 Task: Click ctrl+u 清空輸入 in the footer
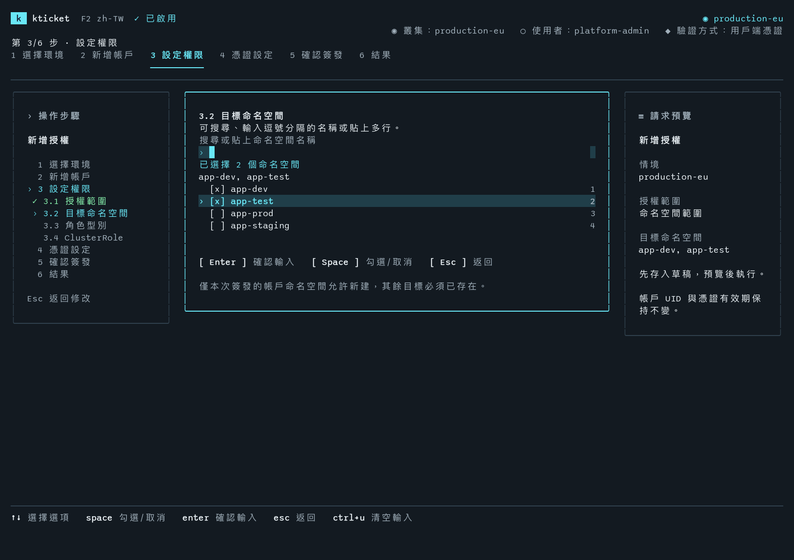coord(373,518)
